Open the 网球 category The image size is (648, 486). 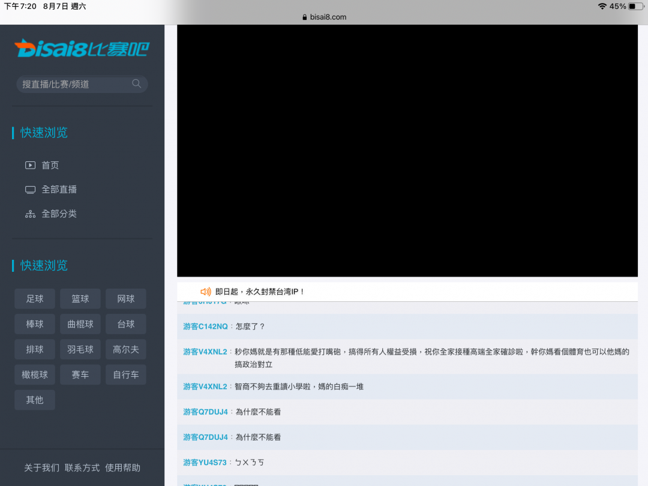coord(126,299)
